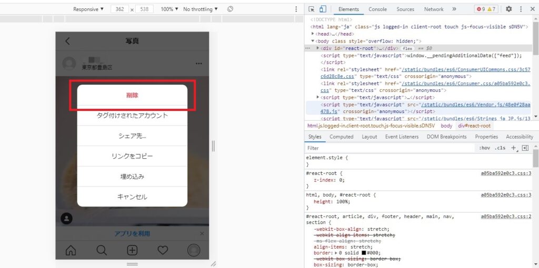Open the Properties pane tab
Viewport: 539px width, 268px height.
(x=486, y=137)
